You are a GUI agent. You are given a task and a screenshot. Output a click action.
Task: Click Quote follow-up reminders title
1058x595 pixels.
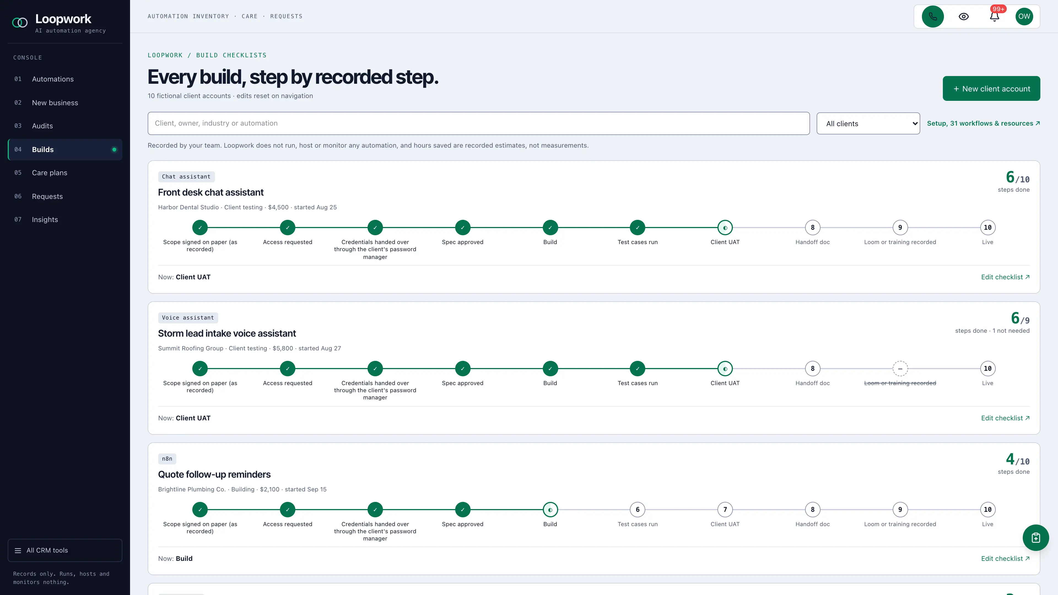point(214,474)
